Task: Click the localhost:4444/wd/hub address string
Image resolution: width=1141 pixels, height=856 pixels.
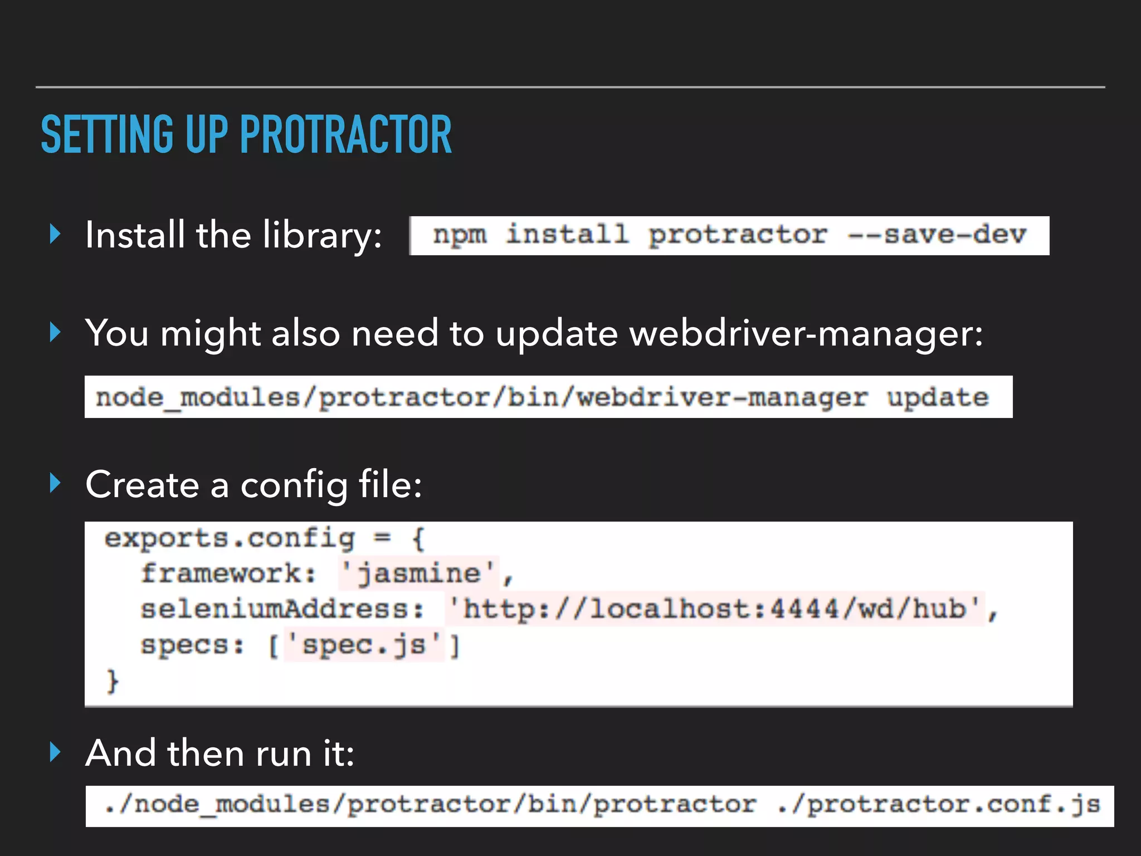Action: point(715,609)
